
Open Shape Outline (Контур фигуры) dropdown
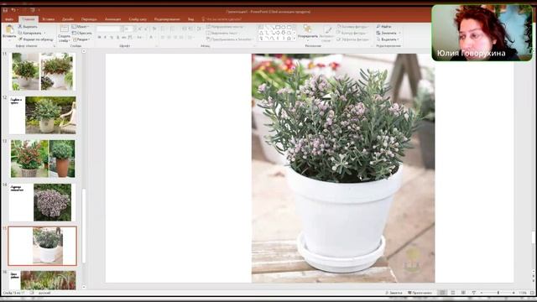coord(352,33)
